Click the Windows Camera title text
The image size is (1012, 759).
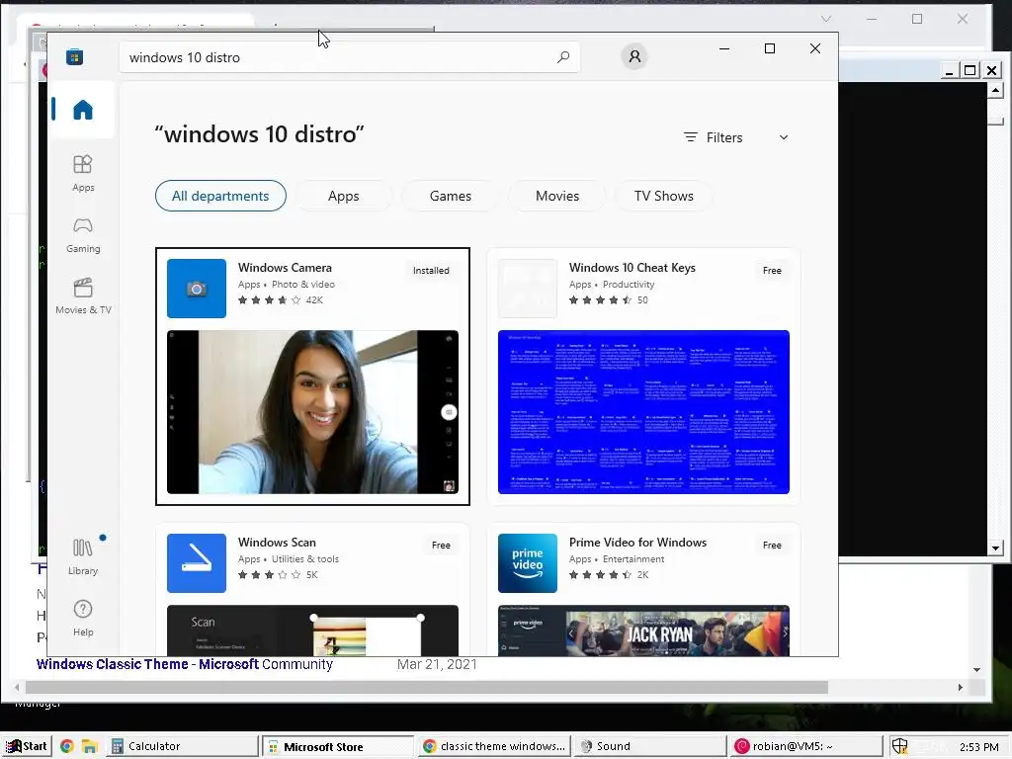coord(285,267)
